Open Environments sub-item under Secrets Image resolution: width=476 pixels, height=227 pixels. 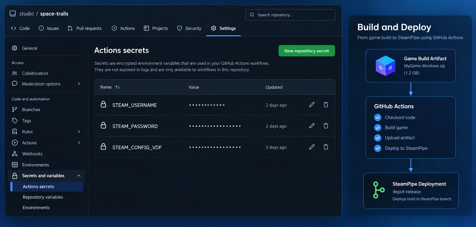point(36,208)
